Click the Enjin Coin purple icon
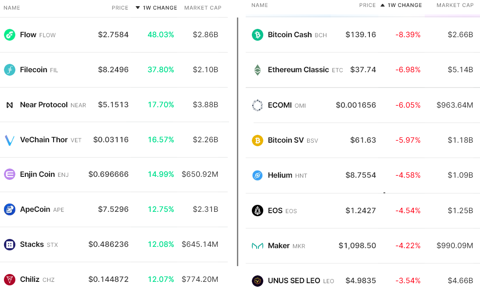 [10, 174]
